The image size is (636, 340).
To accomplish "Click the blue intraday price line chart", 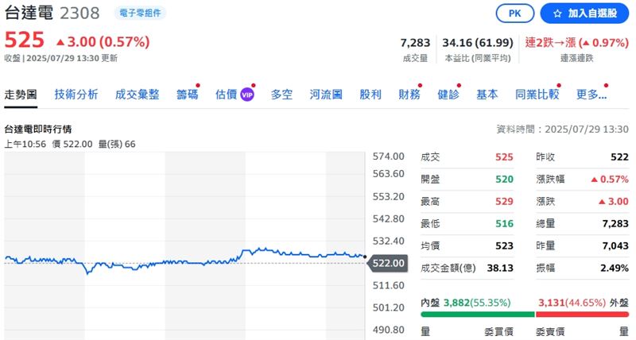I will click(184, 260).
